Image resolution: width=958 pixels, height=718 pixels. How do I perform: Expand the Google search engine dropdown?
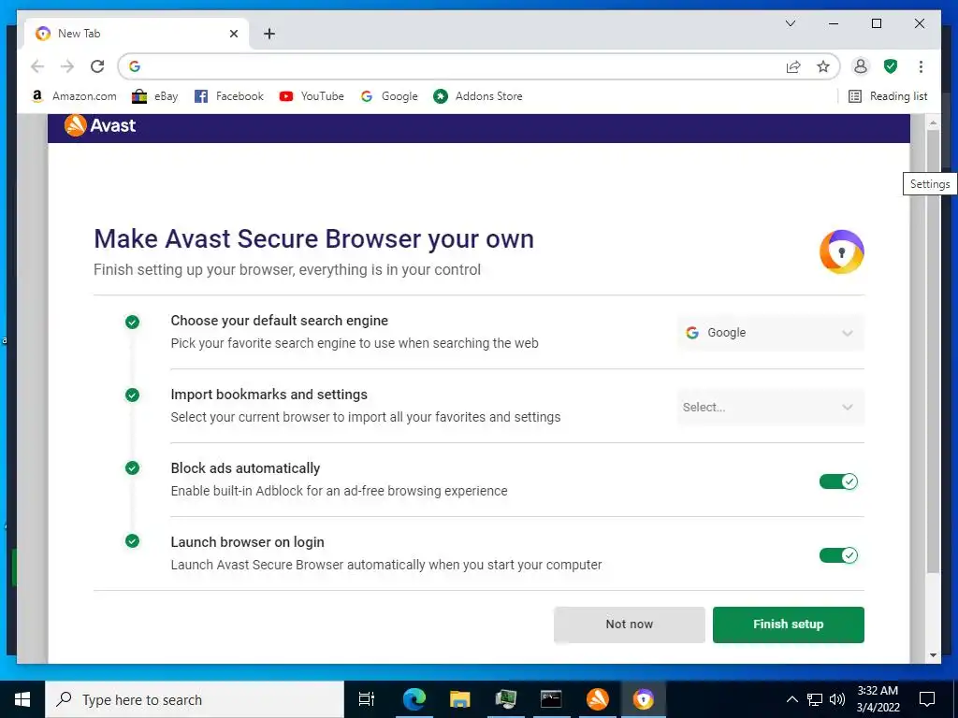[770, 333]
